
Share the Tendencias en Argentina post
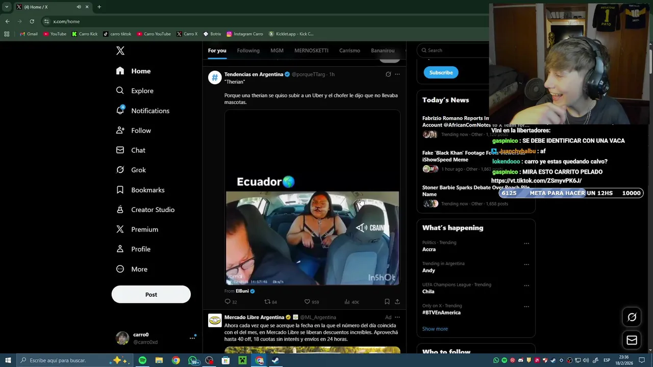click(x=397, y=302)
